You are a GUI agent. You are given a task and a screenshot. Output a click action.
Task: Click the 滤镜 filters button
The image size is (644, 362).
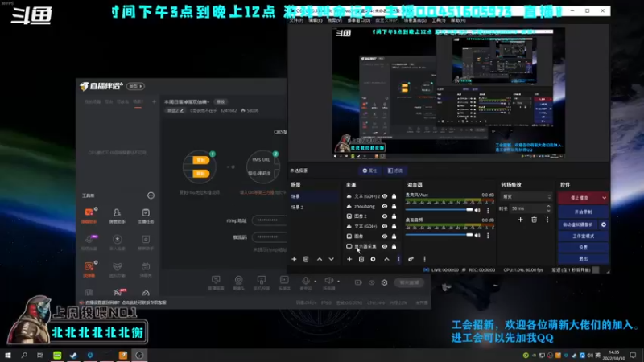pyautogui.click(x=395, y=171)
